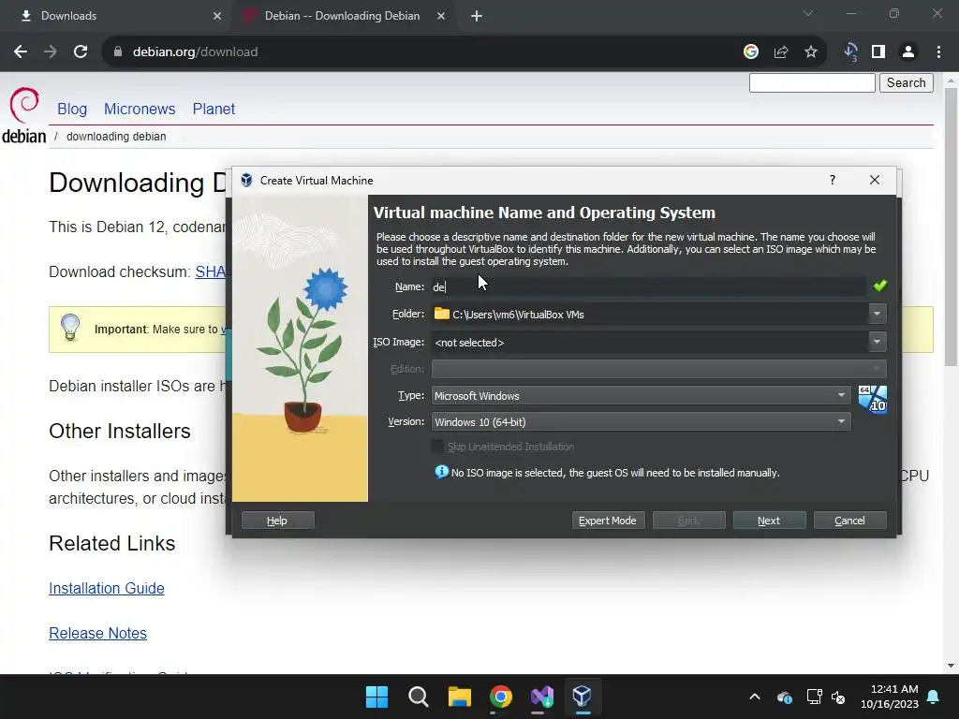This screenshot has height=719, width=959.
Task: Click the SHA checksum link
Action: 211,272
